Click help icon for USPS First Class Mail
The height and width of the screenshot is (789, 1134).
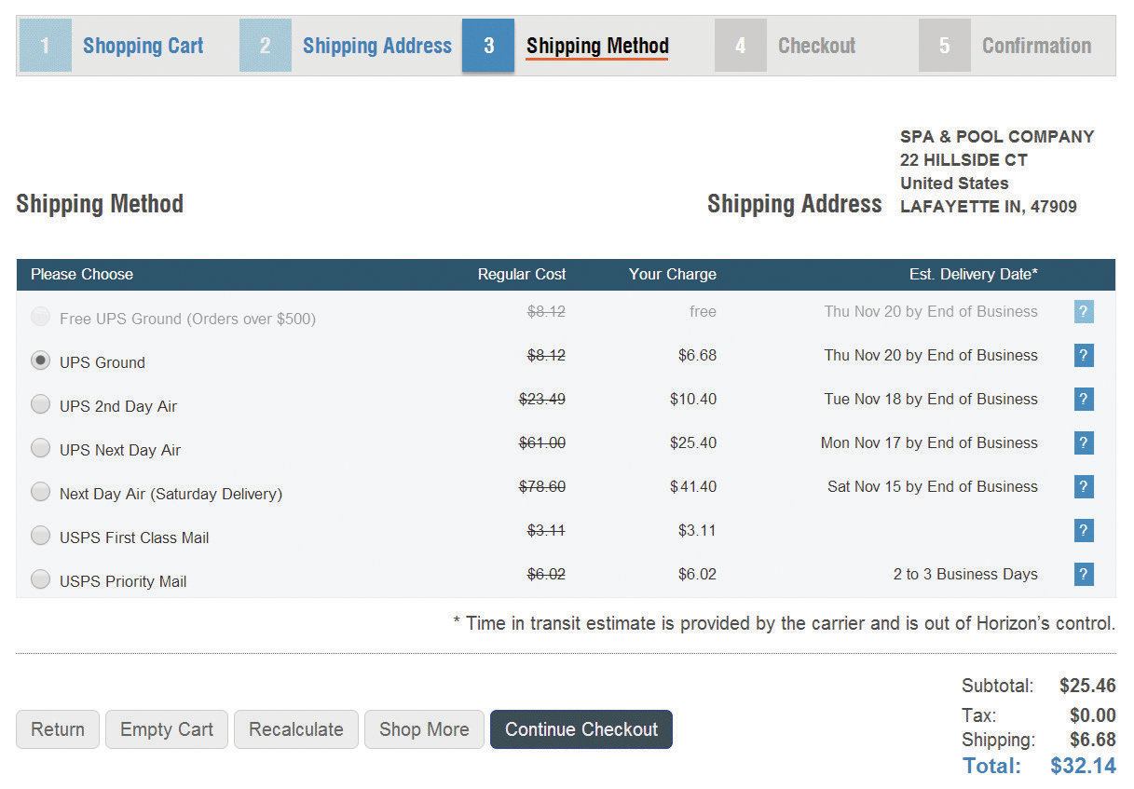(1083, 531)
